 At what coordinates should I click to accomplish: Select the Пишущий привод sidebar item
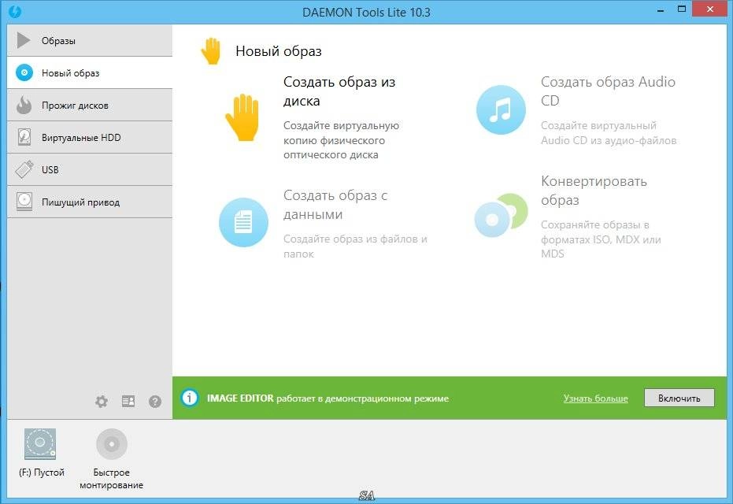coord(90,202)
